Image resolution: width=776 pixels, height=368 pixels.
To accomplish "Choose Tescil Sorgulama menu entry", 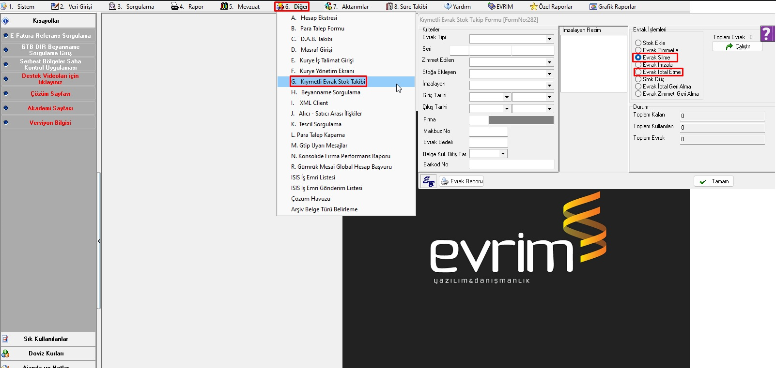I will click(346, 124).
